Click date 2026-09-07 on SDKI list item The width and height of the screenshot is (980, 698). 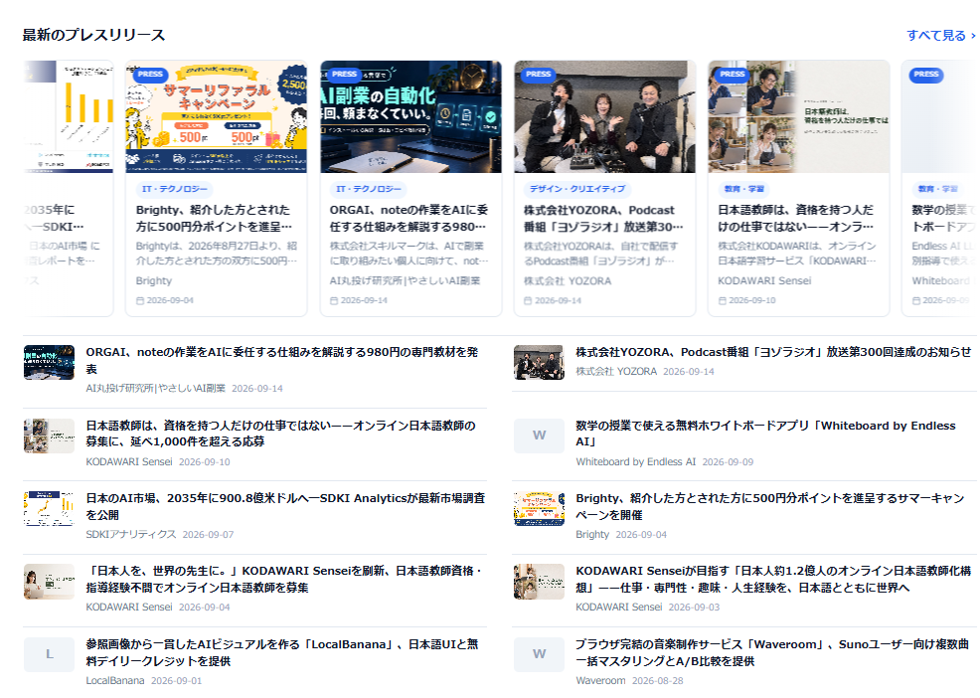(208, 535)
